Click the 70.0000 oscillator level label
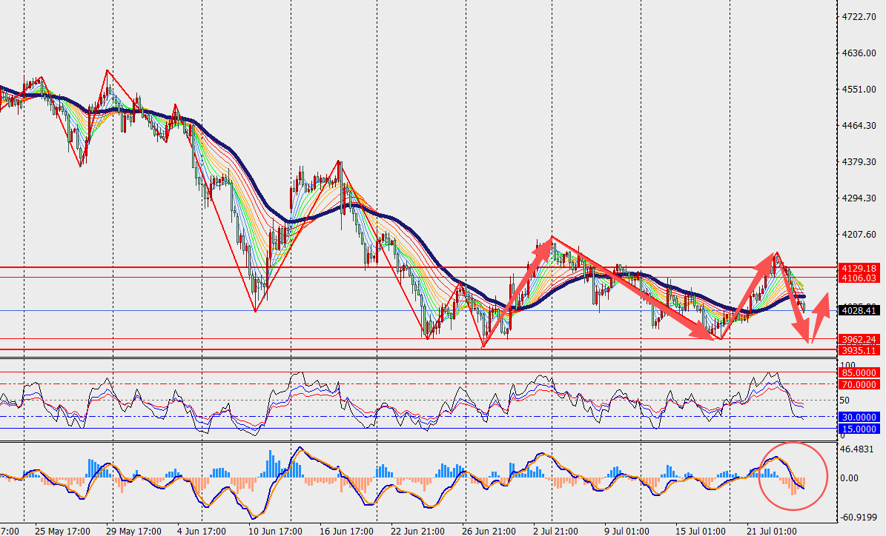Screen dimensions: 886x536 click(x=859, y=384)
